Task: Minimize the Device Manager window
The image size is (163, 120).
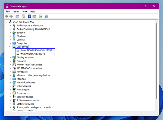Action: pyautogui.click(x=136, y=6)
